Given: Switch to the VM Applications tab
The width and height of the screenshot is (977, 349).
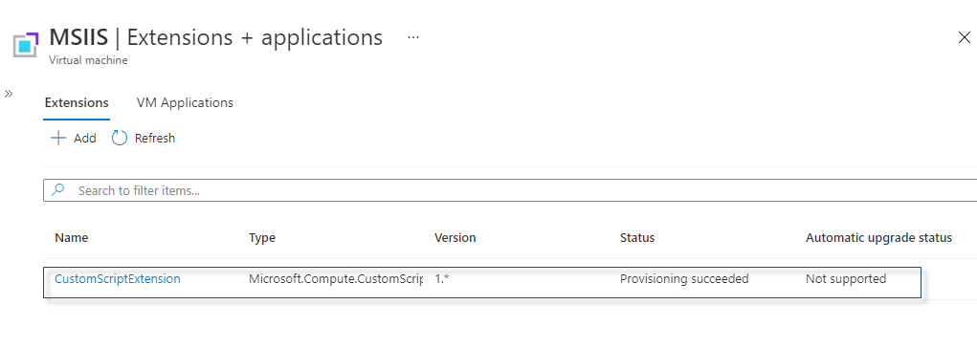Looking at the screenshot, I should 185,102.
